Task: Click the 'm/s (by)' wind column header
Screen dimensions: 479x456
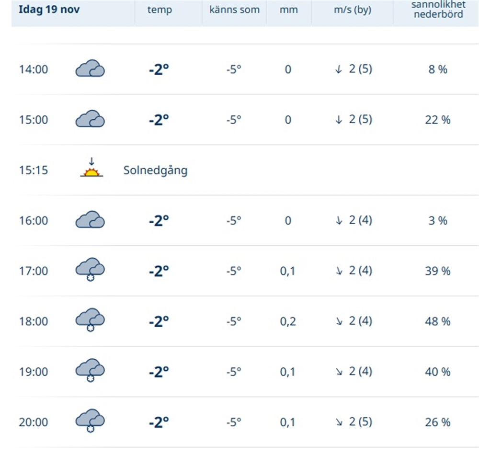Action: pyautogui.click(x=353, y=10)
